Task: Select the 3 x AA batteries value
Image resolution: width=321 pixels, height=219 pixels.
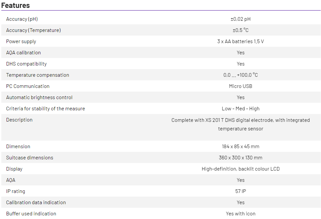Action: 241,41
